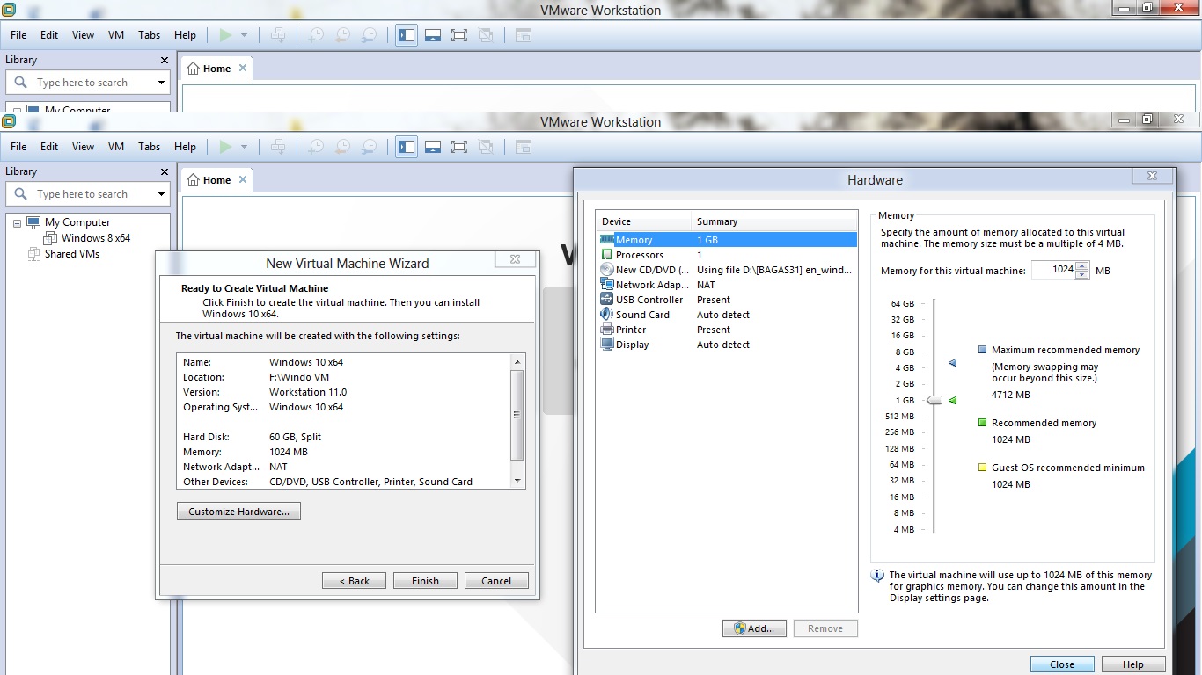Close the lower window's Library panel with its X
The width and height of the screenshot is (1202, 675).
pyautogui.click(x=164, y=171)
